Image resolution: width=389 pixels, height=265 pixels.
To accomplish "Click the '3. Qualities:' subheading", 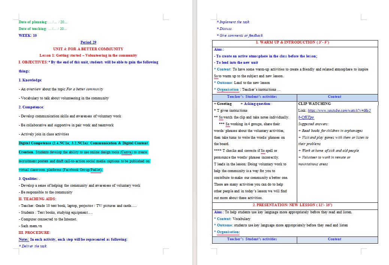I will tap(28, 179).
